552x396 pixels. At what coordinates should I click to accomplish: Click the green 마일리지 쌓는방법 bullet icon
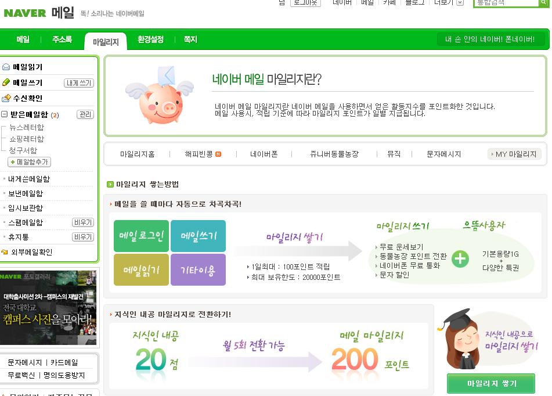(110, 184)
